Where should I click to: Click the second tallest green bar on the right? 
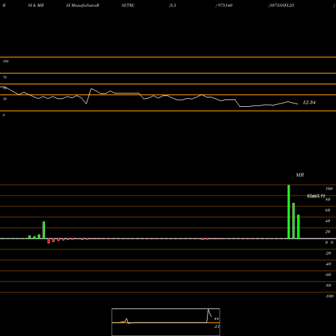(294, 220)
